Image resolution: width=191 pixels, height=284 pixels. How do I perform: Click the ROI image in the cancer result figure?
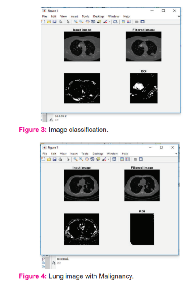(x=144, y=88)
